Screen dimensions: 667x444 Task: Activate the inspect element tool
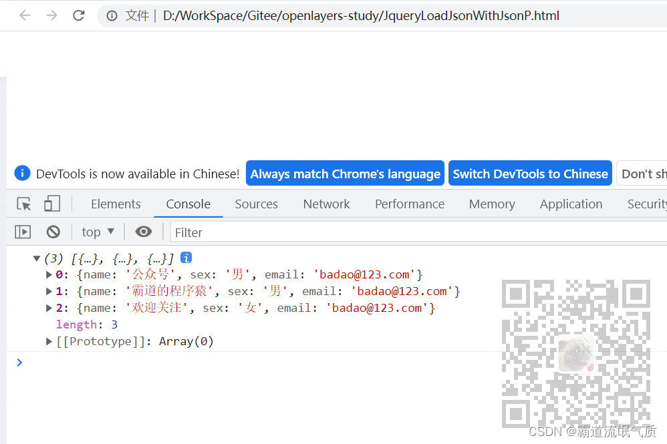tap(24, 204)
